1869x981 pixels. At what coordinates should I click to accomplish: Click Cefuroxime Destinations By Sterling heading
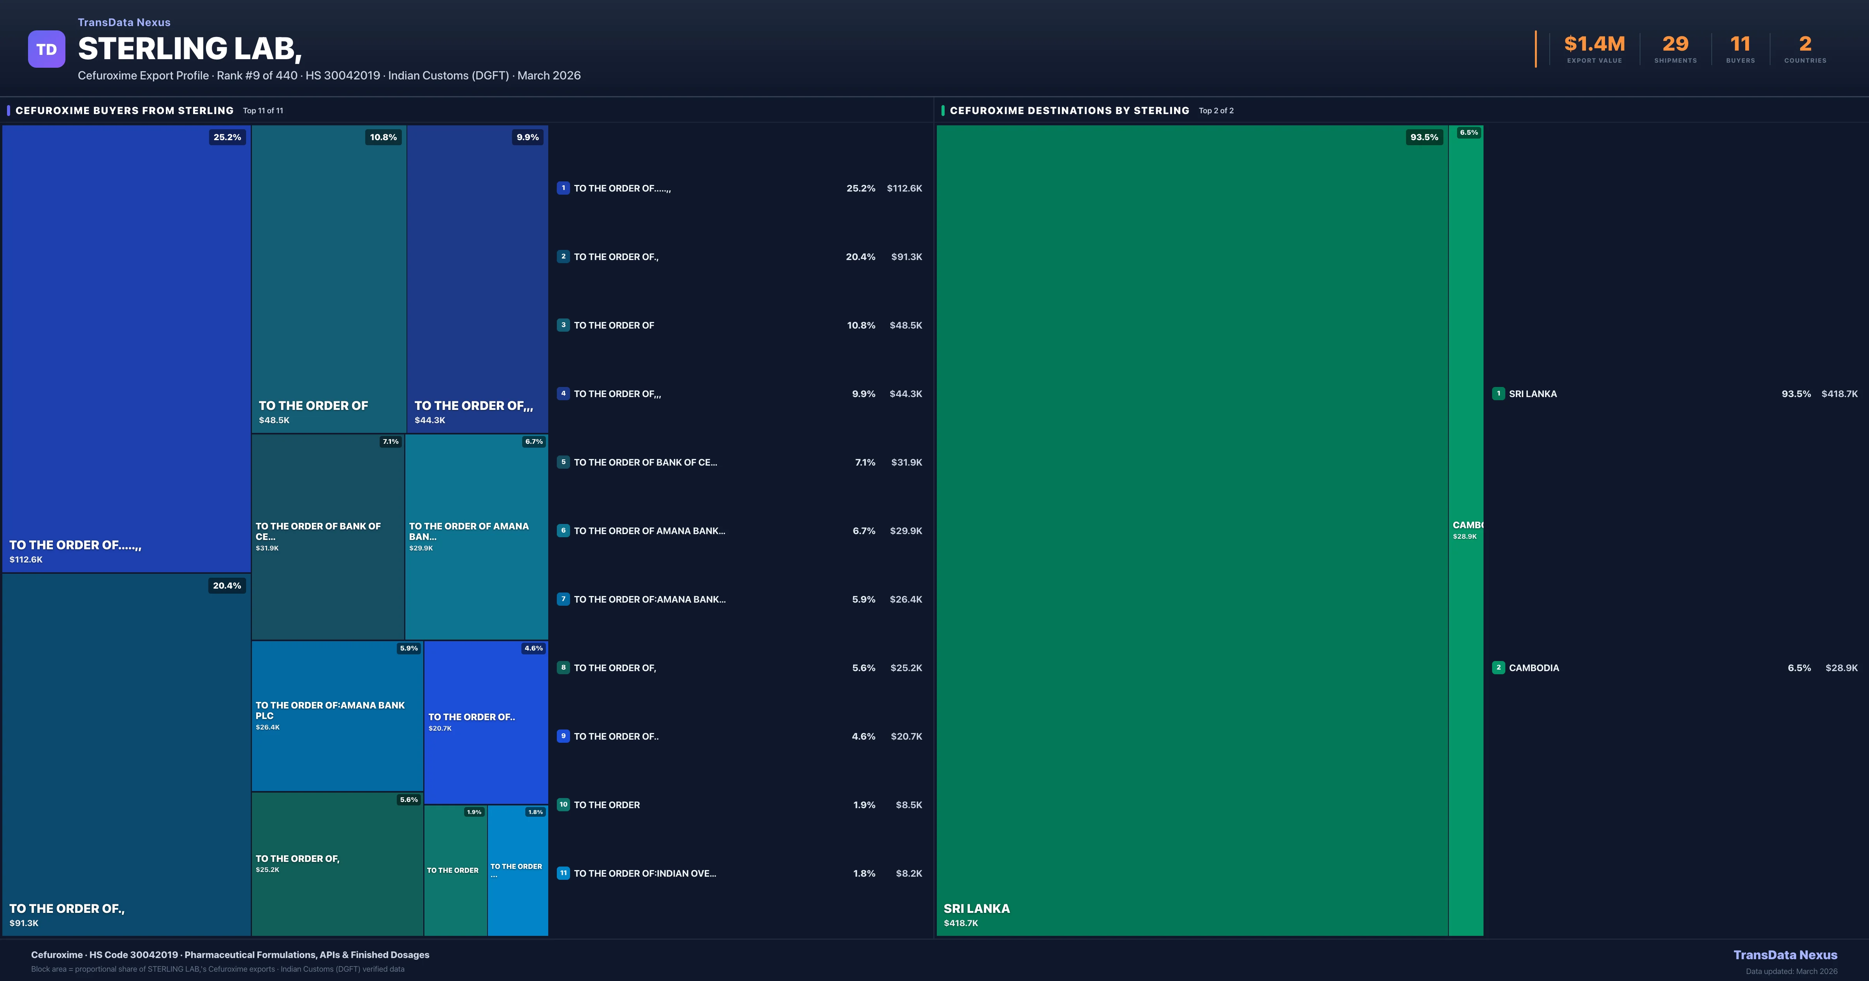(x=1069, y=110)
